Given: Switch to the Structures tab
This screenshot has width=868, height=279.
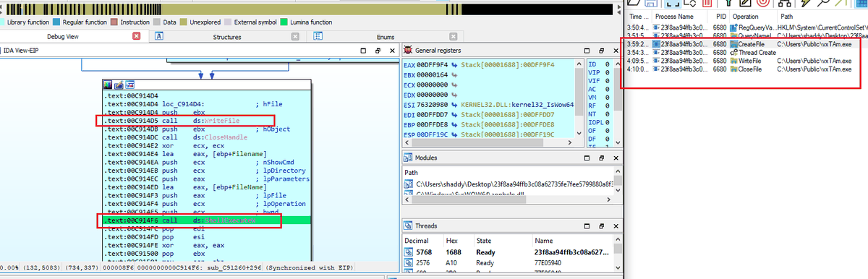Looking at the screenshot, I should pos(227,36).
